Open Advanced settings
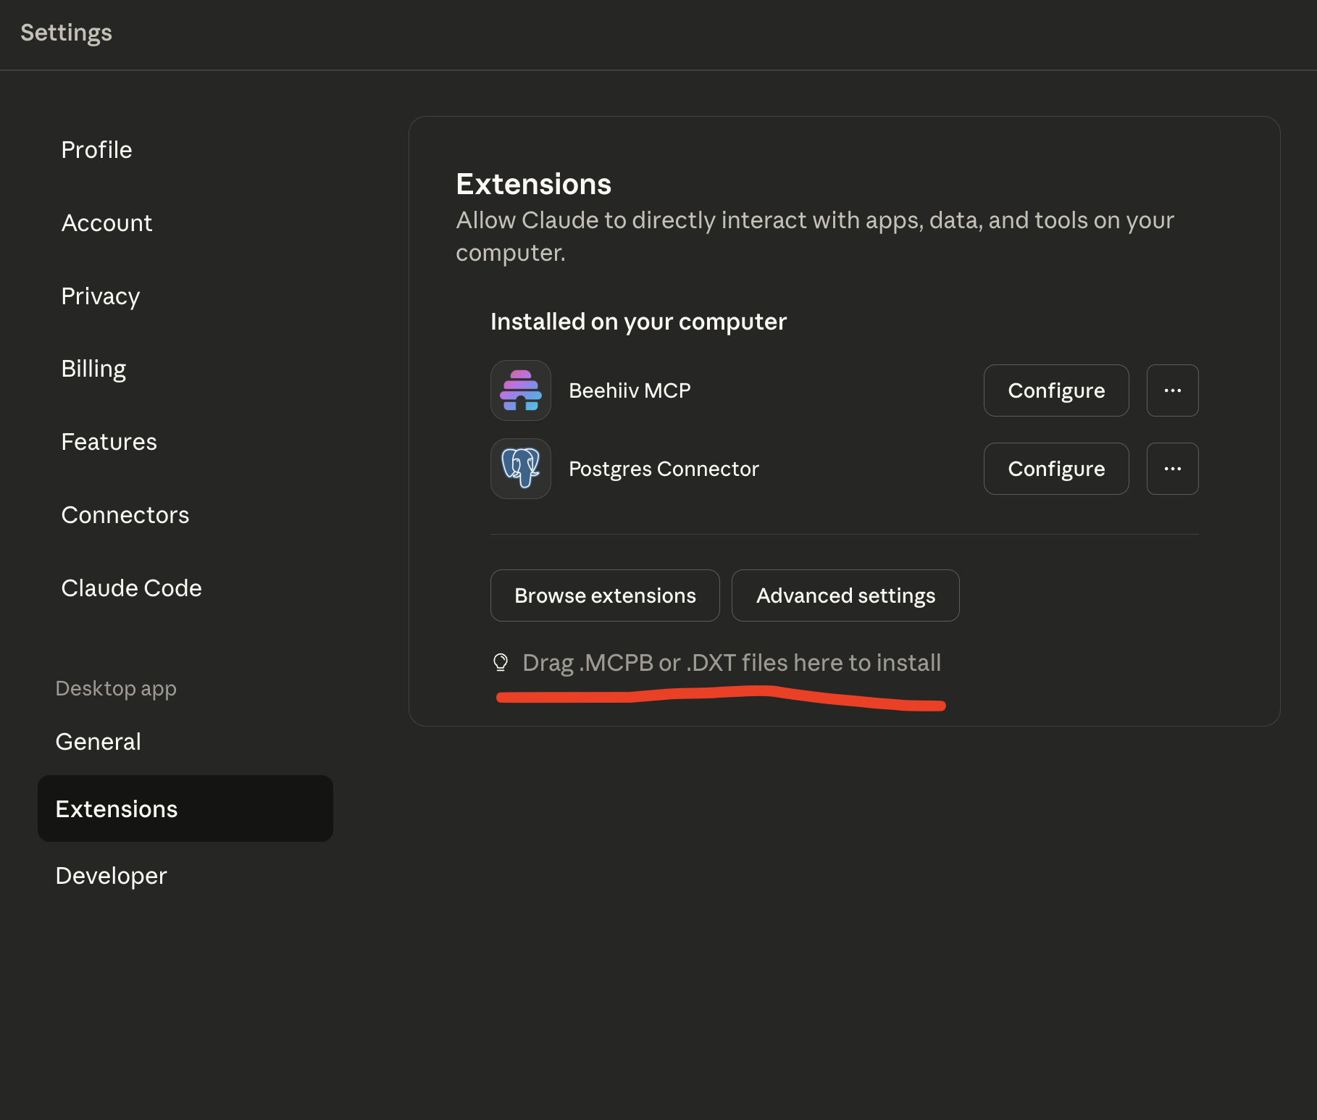 point(845,595)
